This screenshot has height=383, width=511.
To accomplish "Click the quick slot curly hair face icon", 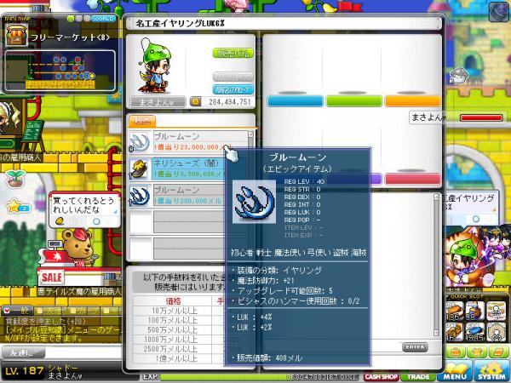I will click(x=496, y=332).
